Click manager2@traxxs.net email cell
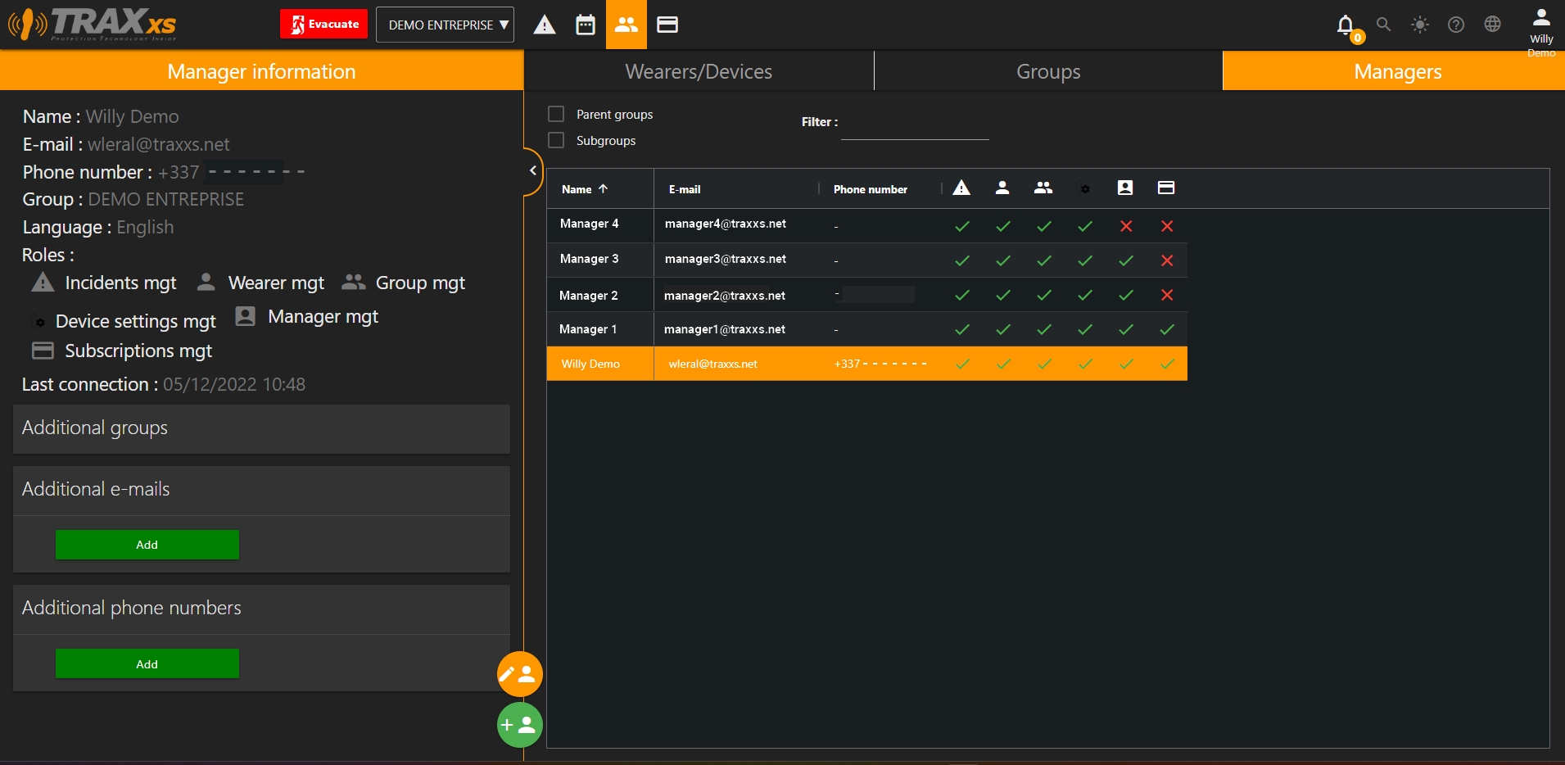The image size is (1565, 765). [725, 296]
